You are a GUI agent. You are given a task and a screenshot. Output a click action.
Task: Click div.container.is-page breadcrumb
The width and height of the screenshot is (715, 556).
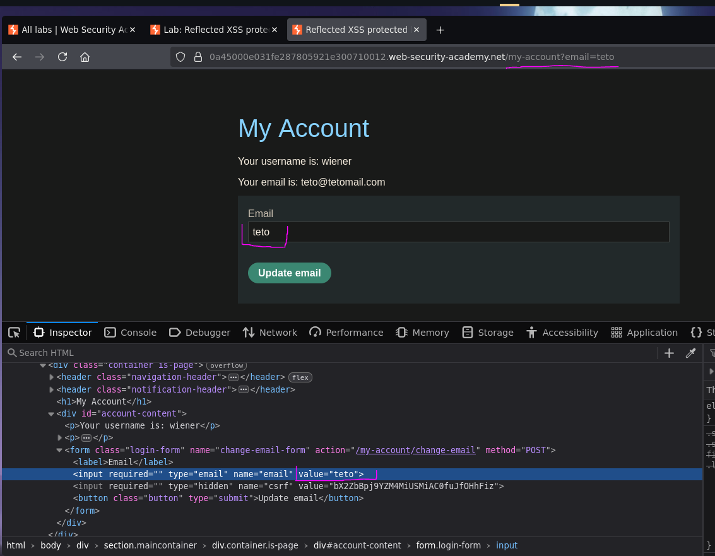(x=255, y=545)
